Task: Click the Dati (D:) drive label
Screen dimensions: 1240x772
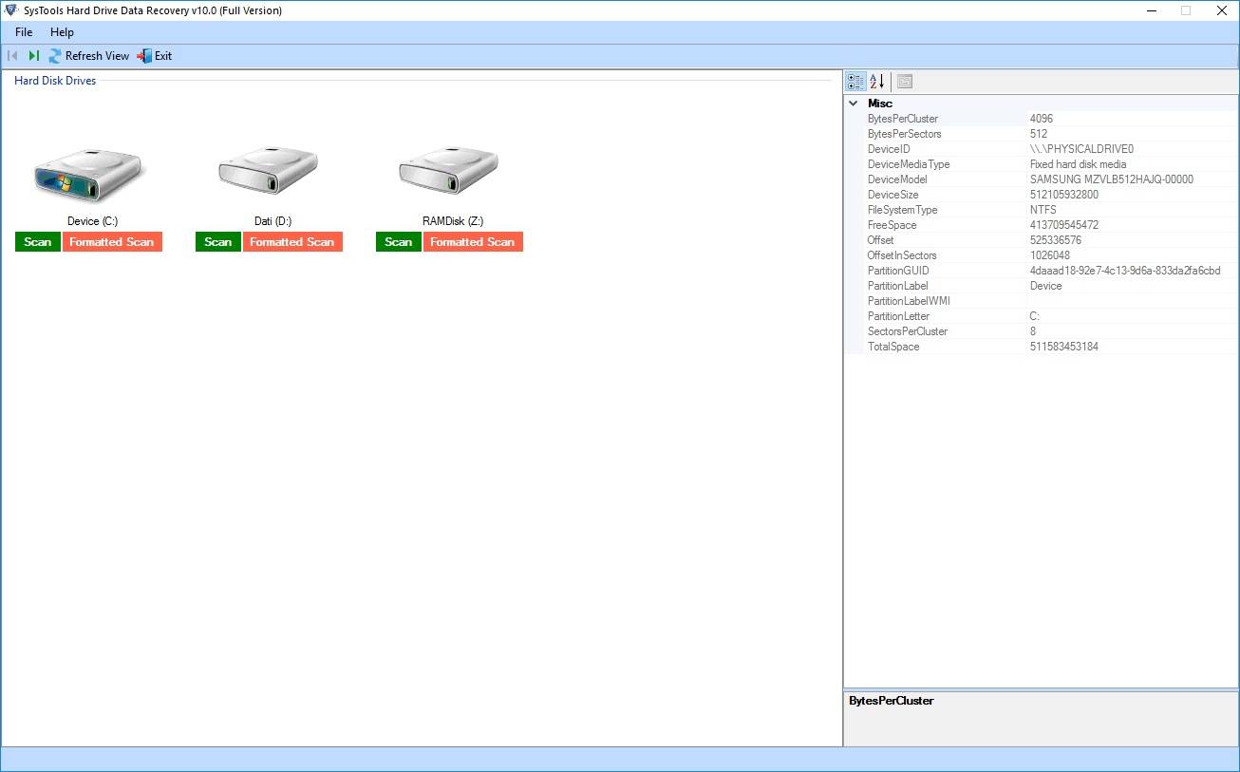Action: [x=273, y=221]
